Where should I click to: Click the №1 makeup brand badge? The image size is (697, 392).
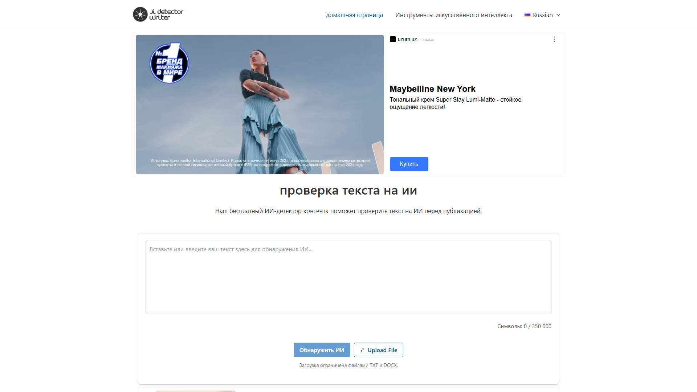[x=170, y=63]
